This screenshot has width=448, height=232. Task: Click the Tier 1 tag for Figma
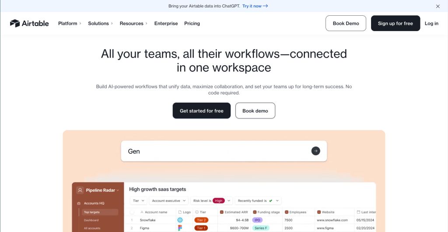coord(201,228)
